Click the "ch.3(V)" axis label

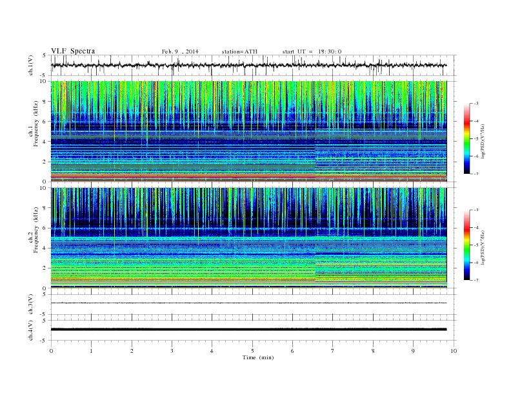[31, 305]
